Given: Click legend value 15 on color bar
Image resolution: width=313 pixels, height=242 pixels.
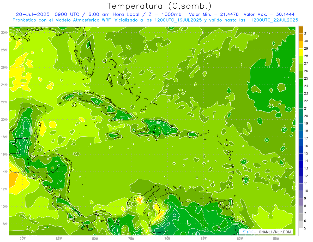Looking at the screenshot, I should coord(306,153).
